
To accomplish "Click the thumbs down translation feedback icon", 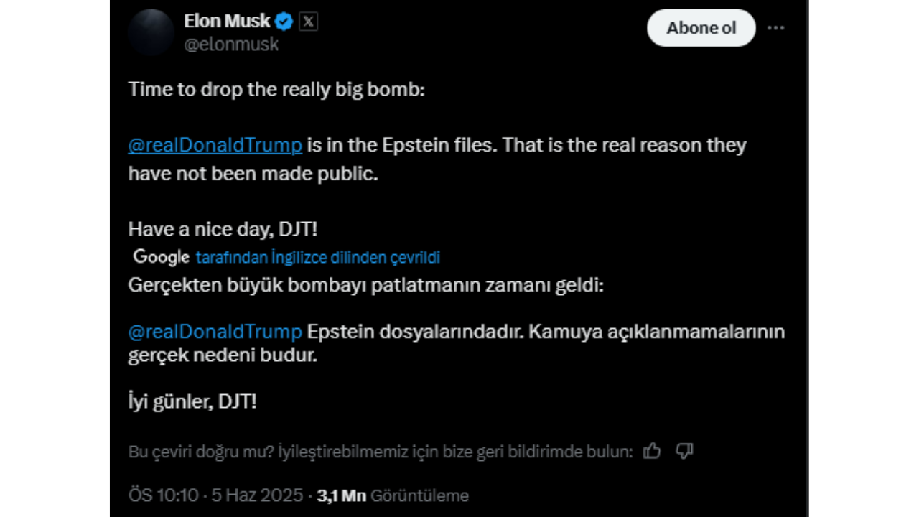I will [x=685, y=451].
